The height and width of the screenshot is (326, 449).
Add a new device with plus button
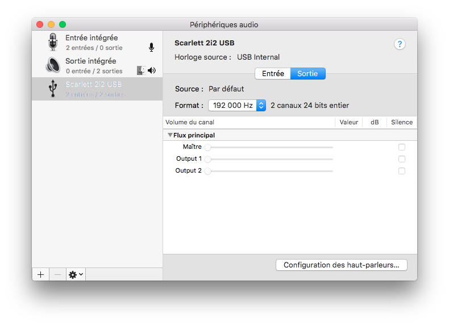(x=41, y=274)
